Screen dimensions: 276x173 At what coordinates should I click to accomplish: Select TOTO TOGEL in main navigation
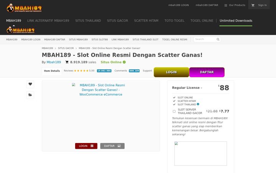tap(174, 21)
